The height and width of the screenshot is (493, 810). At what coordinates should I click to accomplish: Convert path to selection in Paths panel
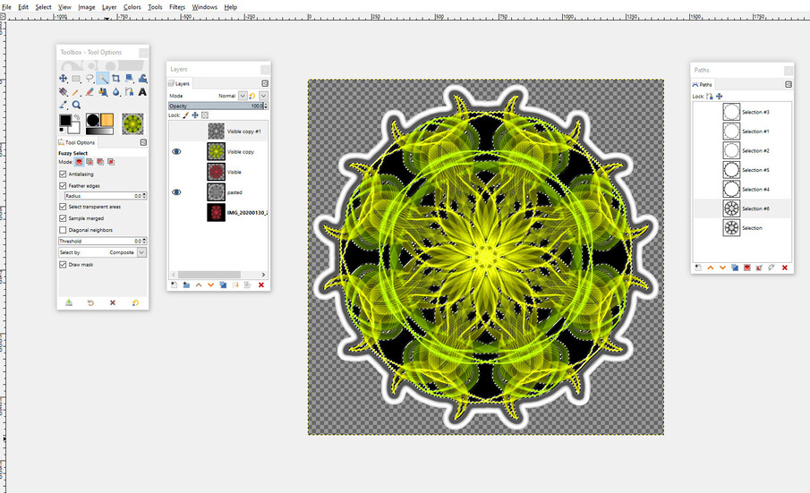747,268
